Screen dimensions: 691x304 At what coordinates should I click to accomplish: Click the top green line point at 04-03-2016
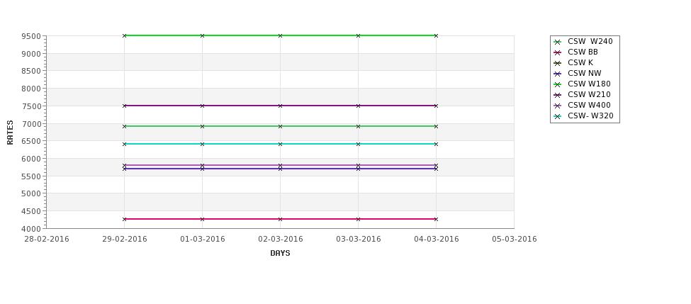click(x=437, y=35)
